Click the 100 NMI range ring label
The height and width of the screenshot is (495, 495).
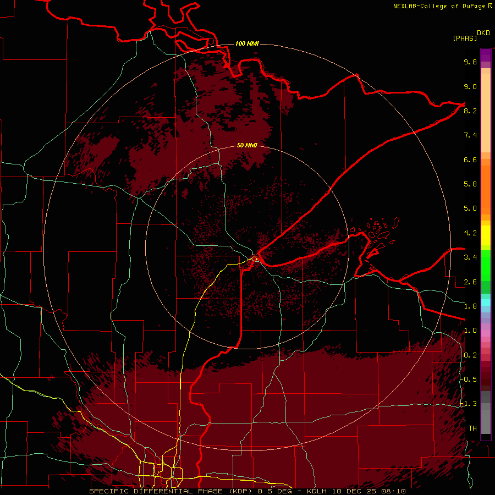coord(247,43)
